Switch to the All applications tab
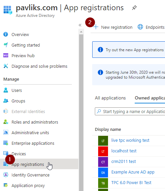This screenshot has height=191, width=165. click(110, 98)
